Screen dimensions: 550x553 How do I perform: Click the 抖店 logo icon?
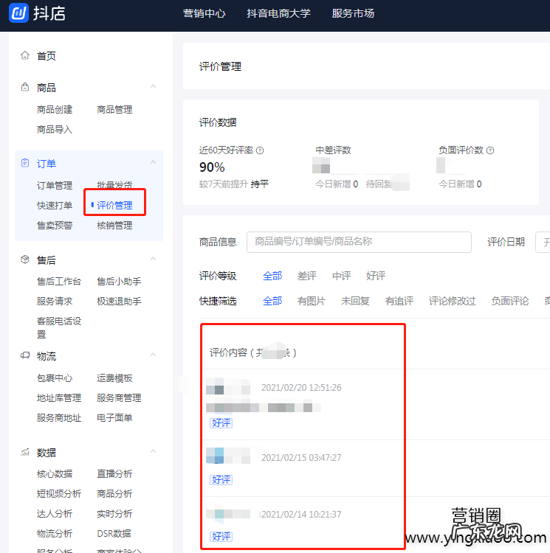(x=18, y=13)
